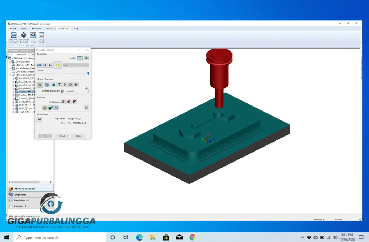Screen dimensions: 369x242
Task: Click the tools icon in Options section
Action: tap(86, 108)
